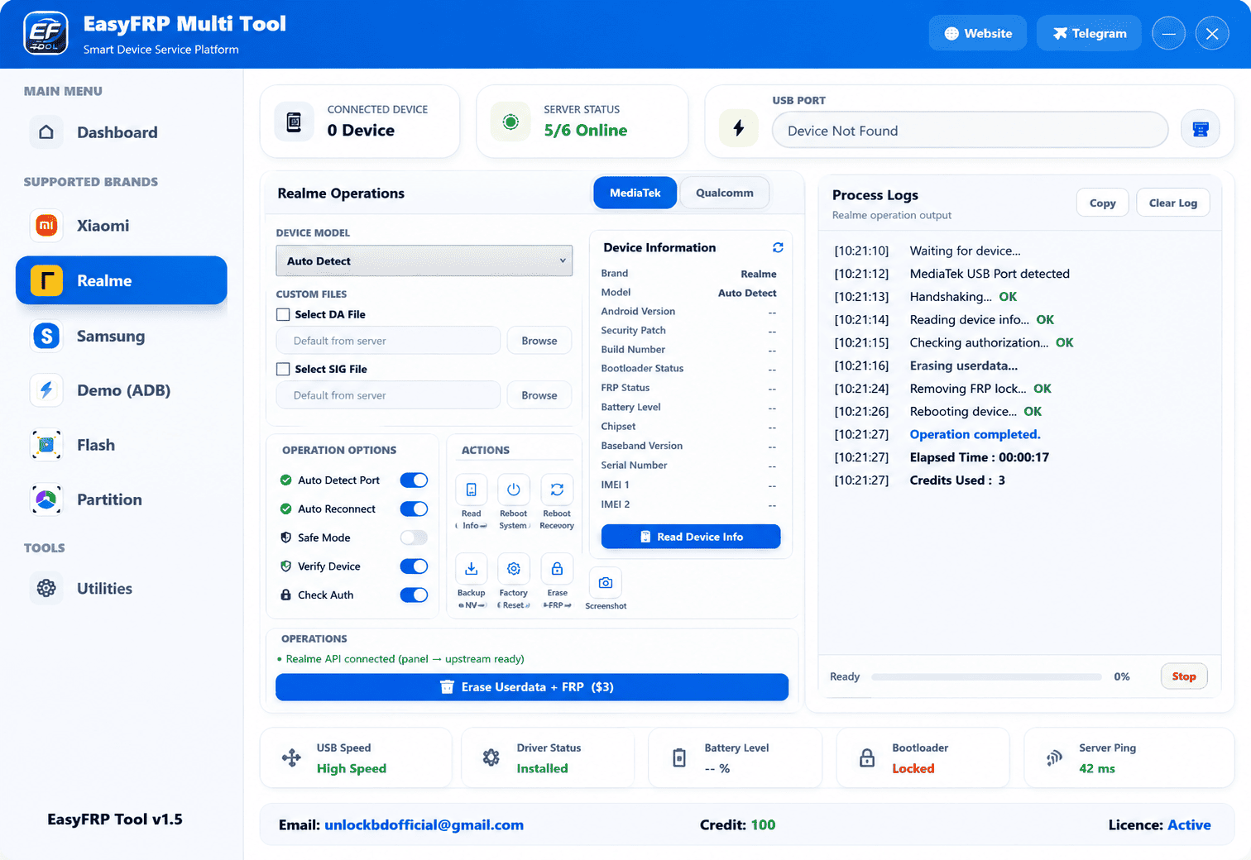The height and width of the screenshot is (860, 1251).
Task: Click the Xiaomi brand icon in sidebar
Action: tap(46, 225)
